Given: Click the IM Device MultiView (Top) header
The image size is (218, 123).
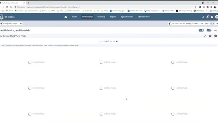Looking at the screenshot, I should (x=13, y=36).
